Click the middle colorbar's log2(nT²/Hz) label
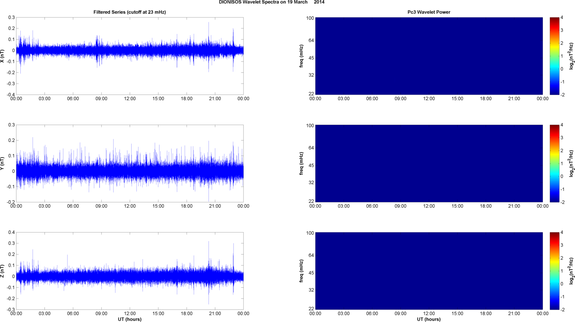 tap(571, 164)
